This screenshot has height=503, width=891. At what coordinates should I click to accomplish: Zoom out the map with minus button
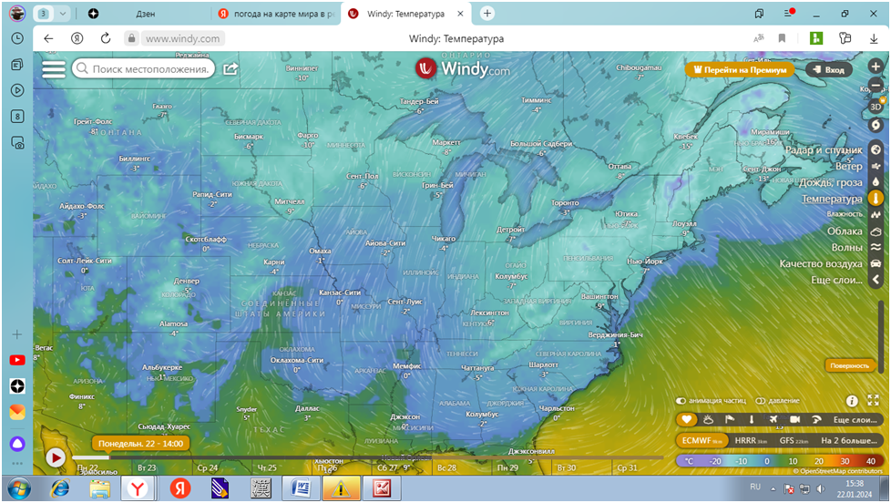pos(876,86)
